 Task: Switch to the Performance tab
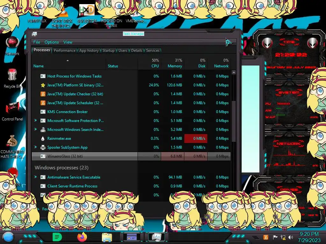[65, 51]
